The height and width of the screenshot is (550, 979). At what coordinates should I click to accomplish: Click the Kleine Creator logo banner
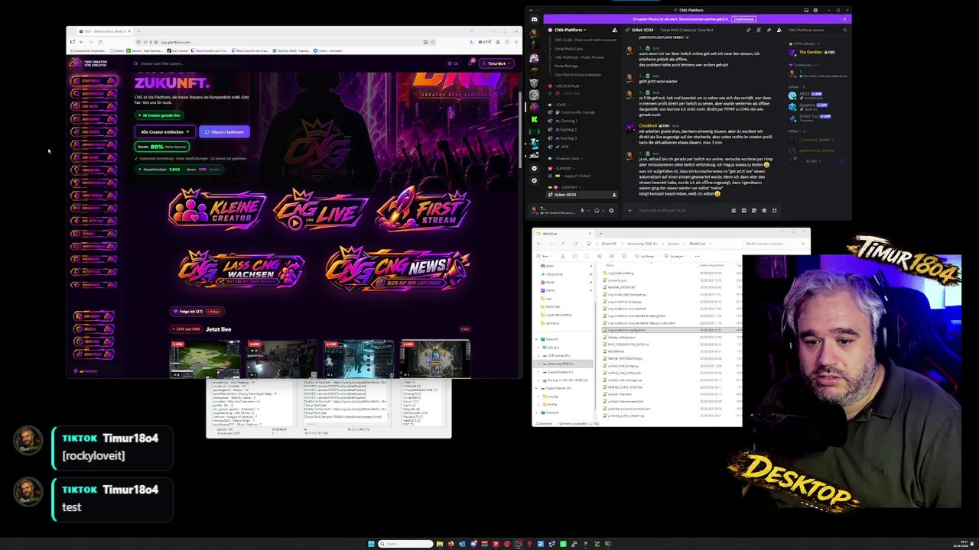[217, 209]
